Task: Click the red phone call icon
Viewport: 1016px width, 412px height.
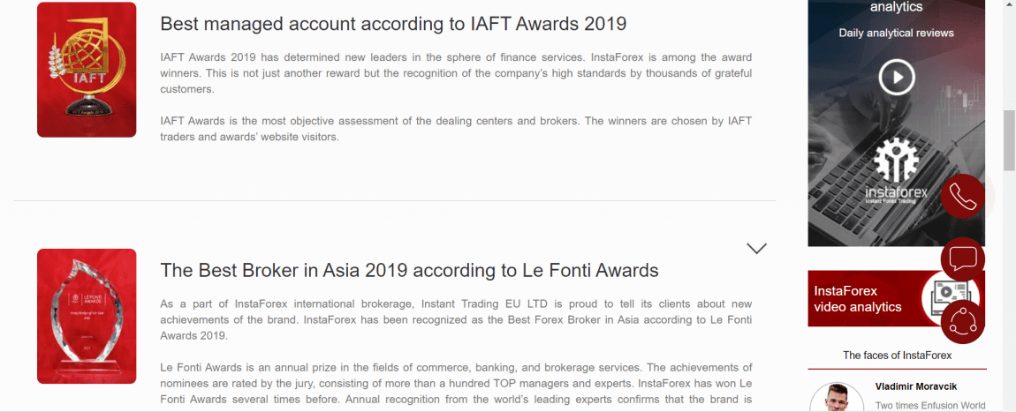Action: coord(963,196)
